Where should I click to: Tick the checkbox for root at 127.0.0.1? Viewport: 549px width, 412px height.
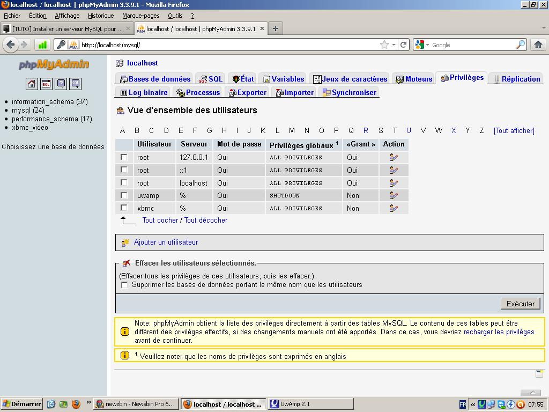(124, 157)
